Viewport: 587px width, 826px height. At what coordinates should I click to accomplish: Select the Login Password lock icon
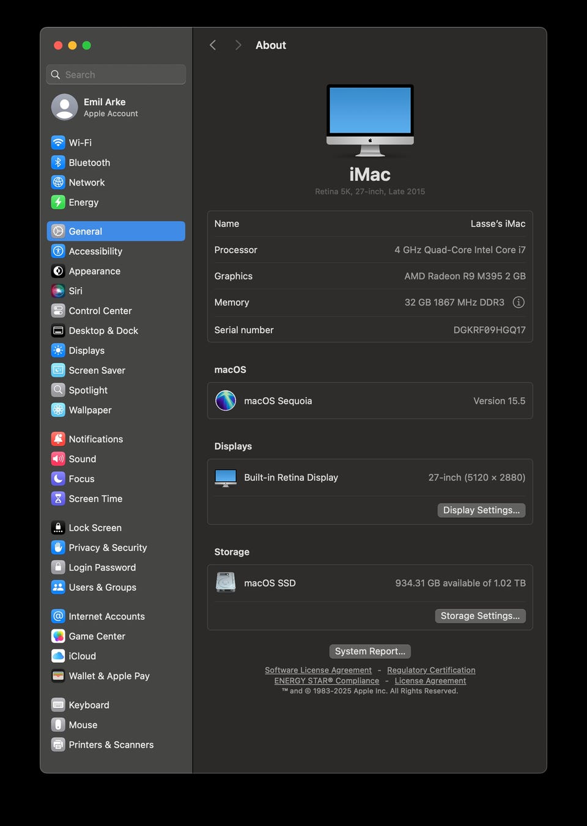tap(58, 567)
